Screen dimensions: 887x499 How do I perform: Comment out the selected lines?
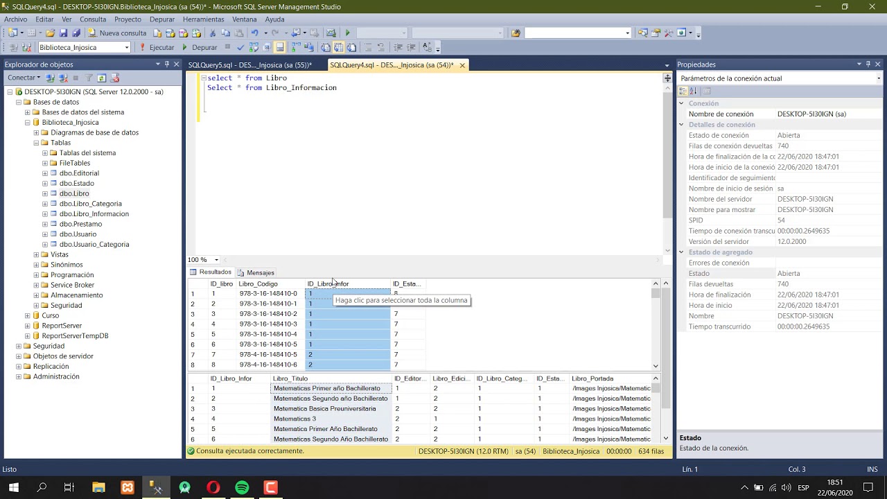pyautogui.click(x=369, y=47)
